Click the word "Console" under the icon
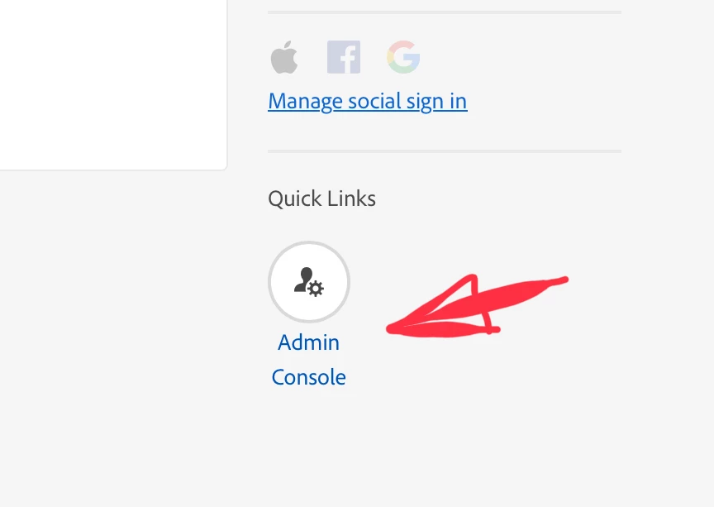714x507 pixels. pyautogui.click(x=309, y=377)
